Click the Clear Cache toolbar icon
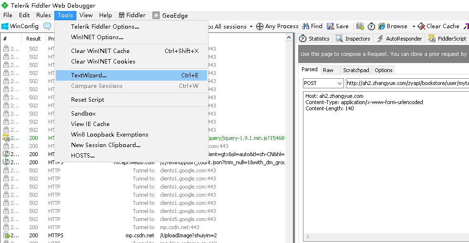This screenshot has width=469, height=243. point(421,26)
